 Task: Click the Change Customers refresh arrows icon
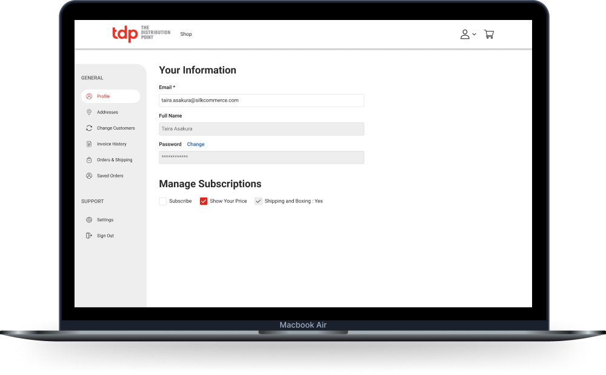[89, 128]
